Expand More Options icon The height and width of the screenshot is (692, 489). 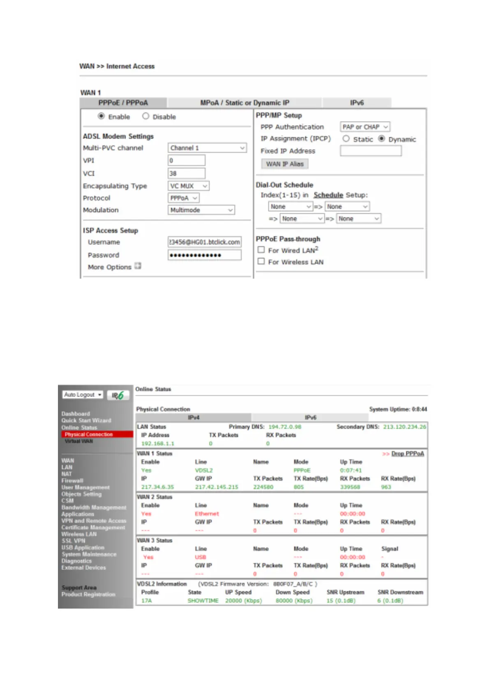[x=138, y=266]
